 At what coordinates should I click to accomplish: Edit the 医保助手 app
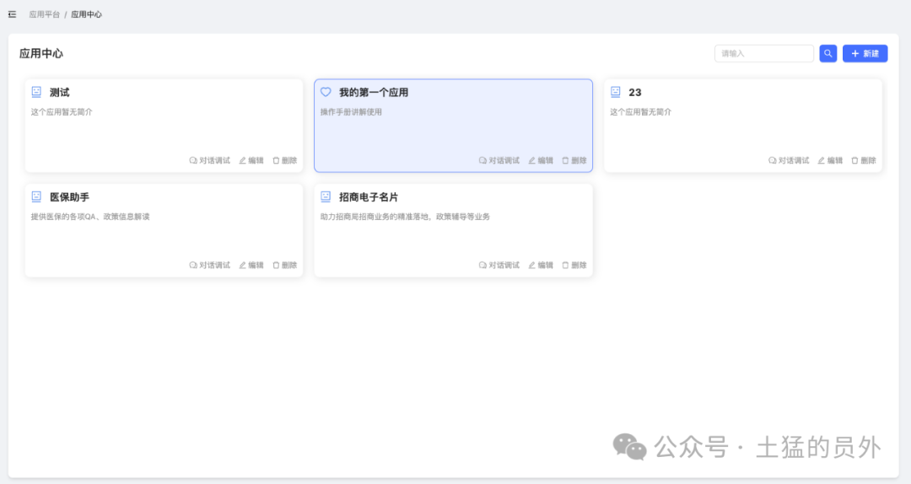point(251,265)
